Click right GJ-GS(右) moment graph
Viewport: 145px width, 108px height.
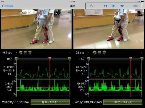(115, 71)
